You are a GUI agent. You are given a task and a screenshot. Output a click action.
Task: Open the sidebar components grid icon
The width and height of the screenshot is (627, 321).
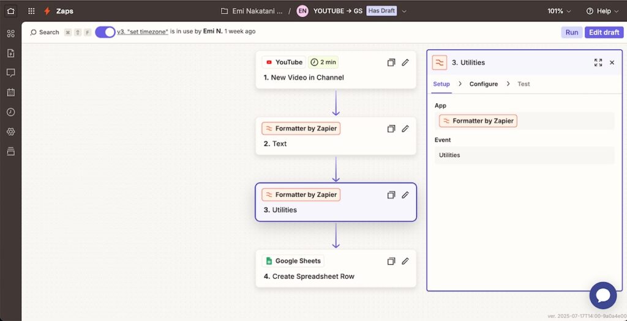(11, 34)
